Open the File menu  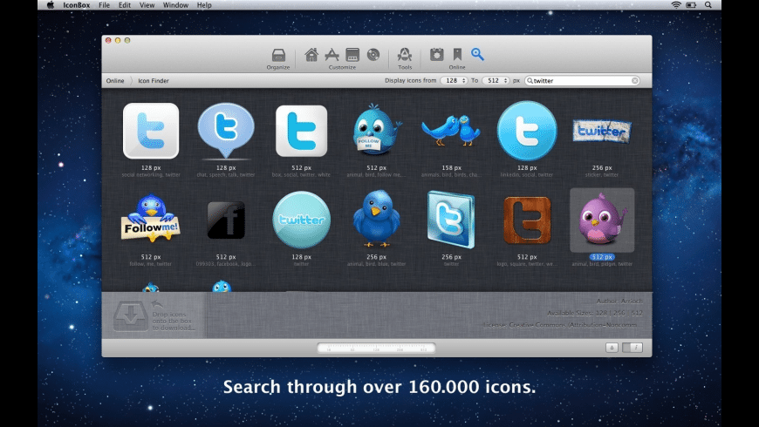104,5
